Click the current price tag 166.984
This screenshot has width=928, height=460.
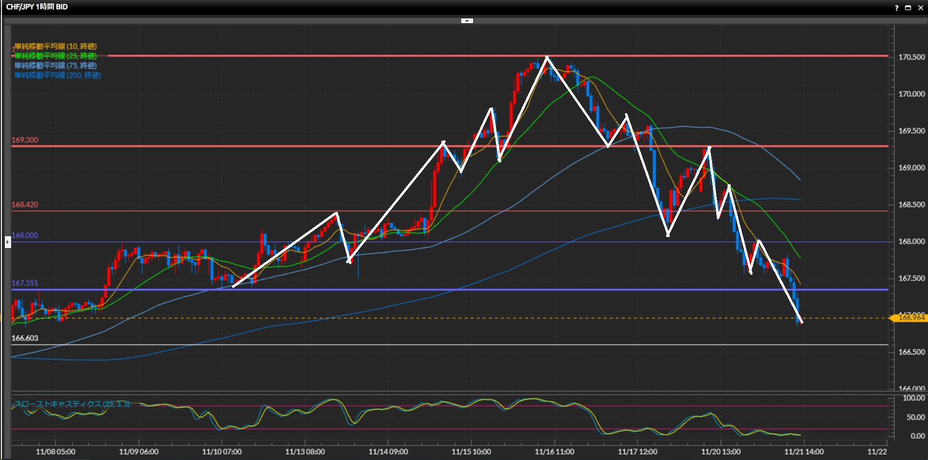point(911,318)
